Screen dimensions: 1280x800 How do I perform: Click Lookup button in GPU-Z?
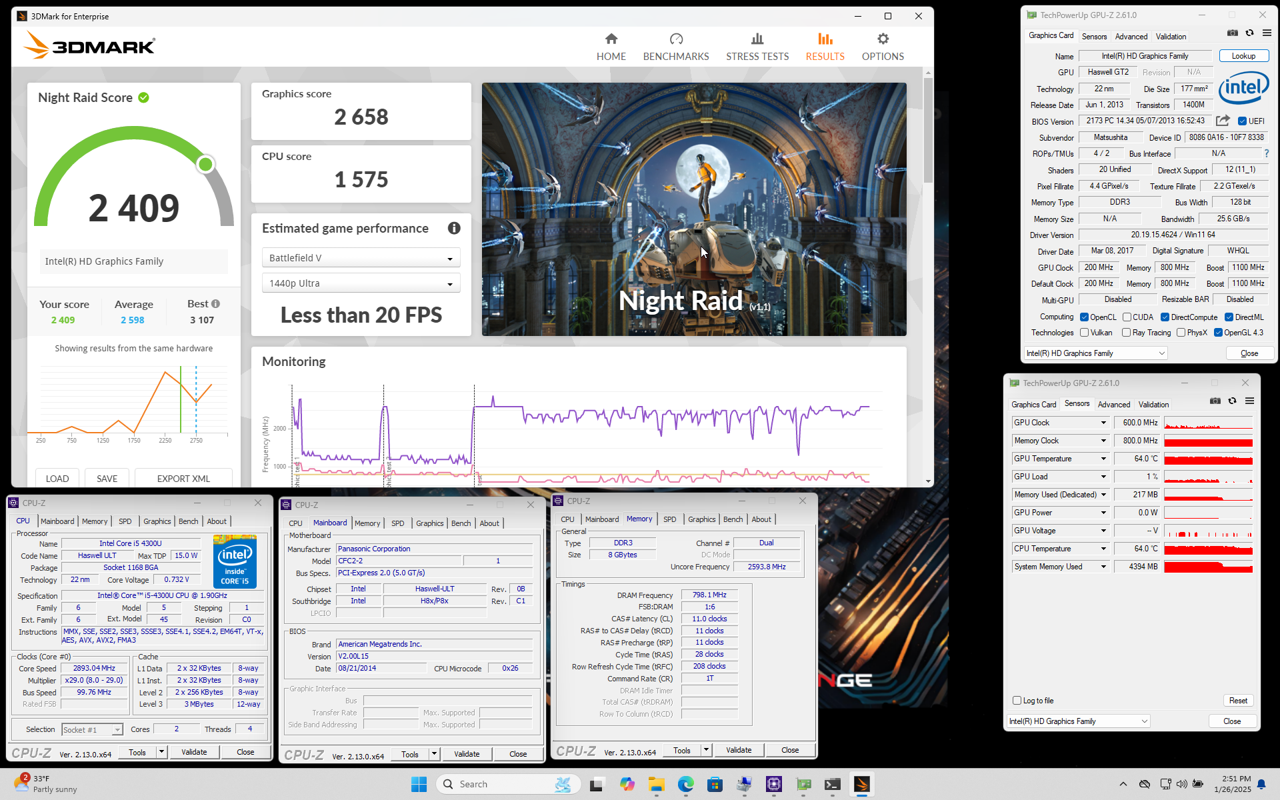tap(1243, 56)
